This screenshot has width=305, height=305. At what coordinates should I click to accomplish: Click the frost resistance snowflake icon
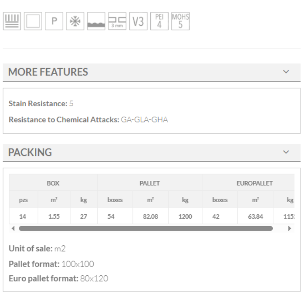(75, 21)
